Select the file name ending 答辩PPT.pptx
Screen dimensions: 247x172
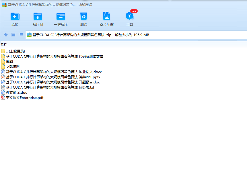coord(53,77)
